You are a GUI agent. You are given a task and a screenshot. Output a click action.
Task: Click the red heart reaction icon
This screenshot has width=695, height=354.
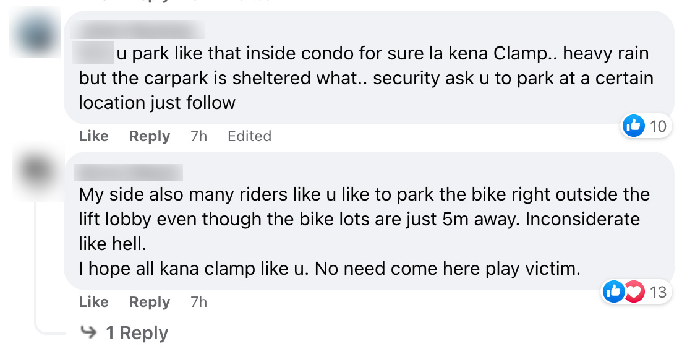[635, 292]
